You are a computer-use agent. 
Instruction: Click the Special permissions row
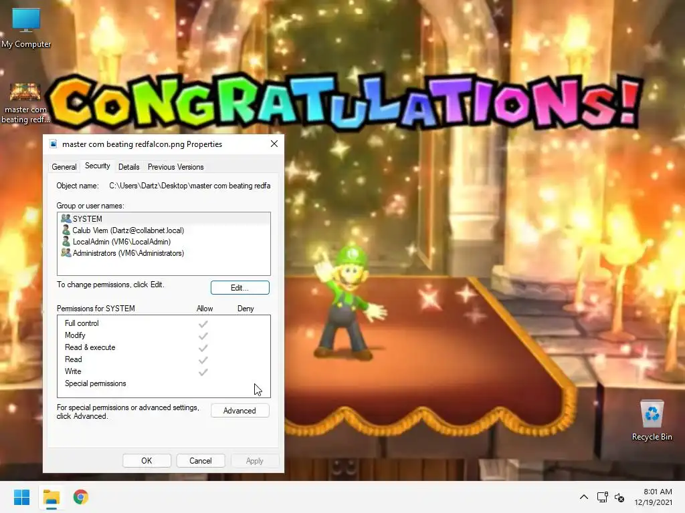pos(164,383)
